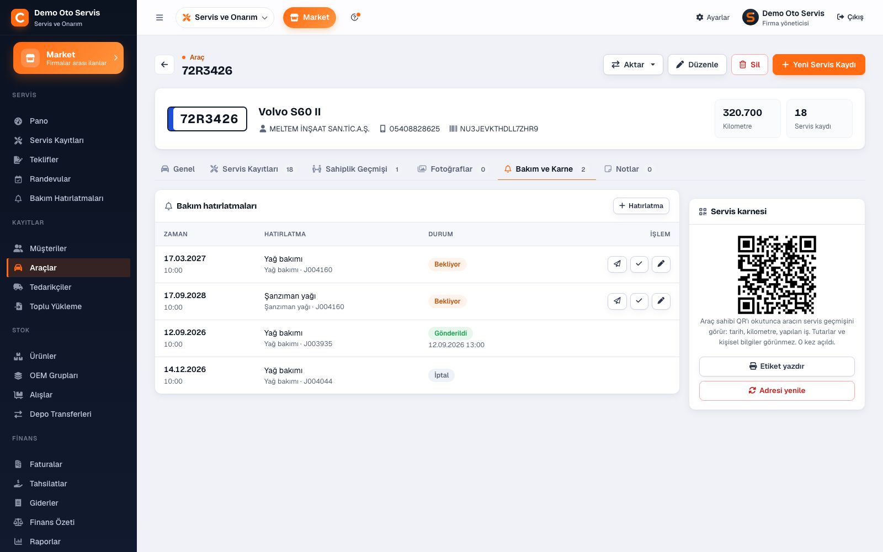Expand the Market banner in the sidebar
This screenshot has width=883, height=552.
click(68, 58)
